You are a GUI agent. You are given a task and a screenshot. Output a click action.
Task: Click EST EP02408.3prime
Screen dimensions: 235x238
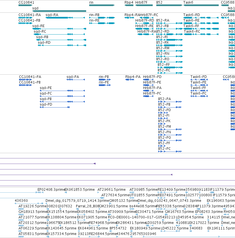point(51,190)
